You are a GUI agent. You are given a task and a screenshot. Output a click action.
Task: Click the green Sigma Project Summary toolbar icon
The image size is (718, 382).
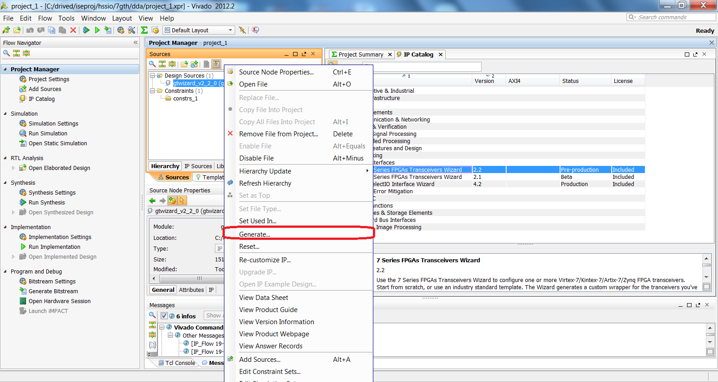tap(144, 30)
